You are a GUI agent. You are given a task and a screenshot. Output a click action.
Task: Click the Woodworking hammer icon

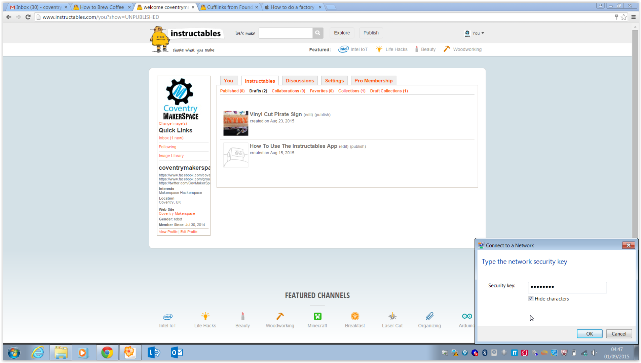[279, 316]
